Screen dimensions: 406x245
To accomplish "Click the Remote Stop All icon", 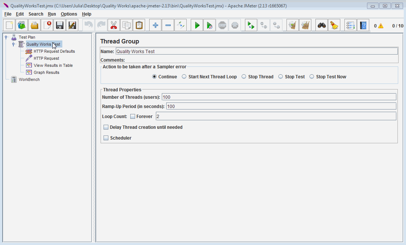I will click(x=263, y=25).
